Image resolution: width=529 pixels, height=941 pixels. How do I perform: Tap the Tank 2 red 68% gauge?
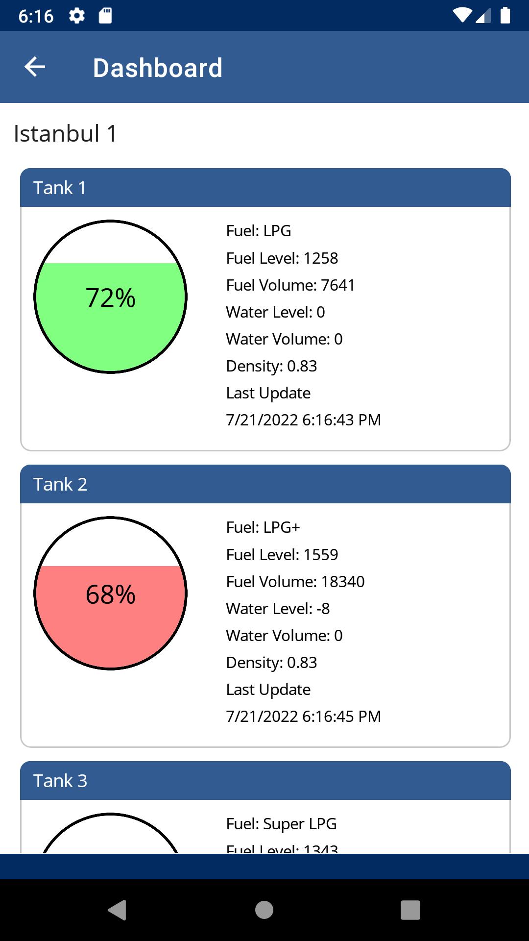[111, 594]
